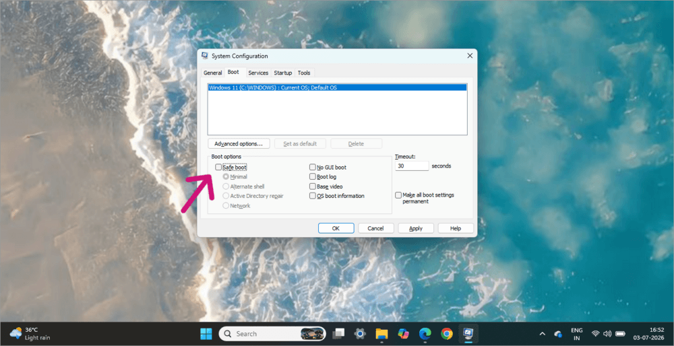Select the Minimal radio button
Screen dimensions: 674x346
click(x=226, y=176)
